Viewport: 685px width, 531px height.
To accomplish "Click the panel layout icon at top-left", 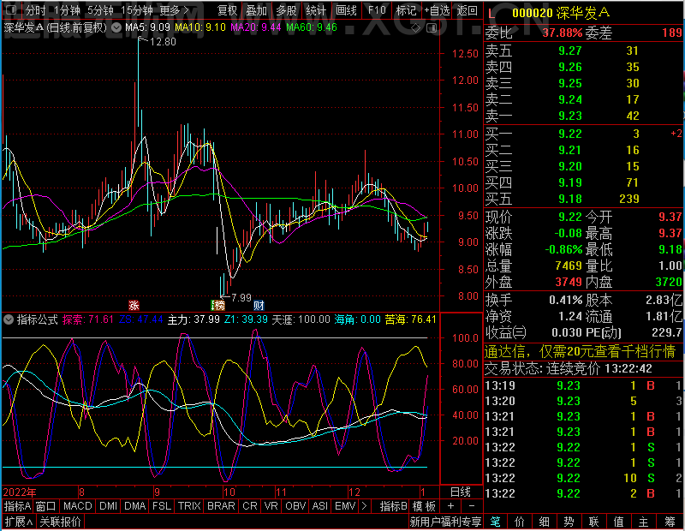I will [x=12, y=9].
